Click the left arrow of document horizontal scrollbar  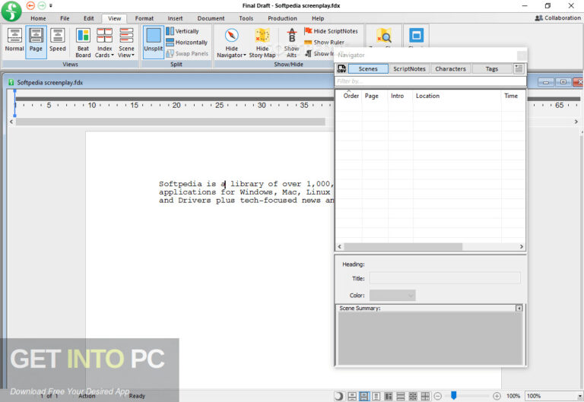click(x=11, y=122)
